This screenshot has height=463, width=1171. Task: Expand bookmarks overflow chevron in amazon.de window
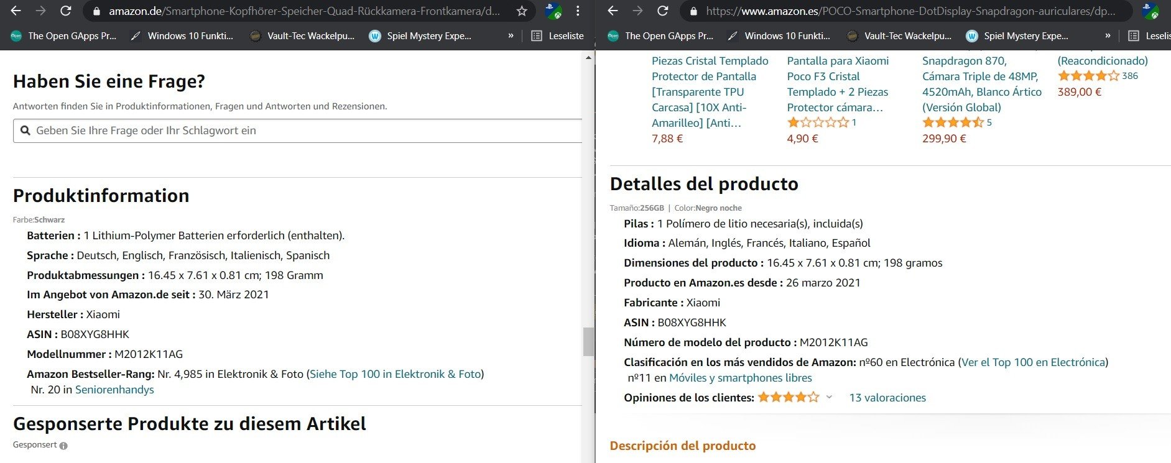pyautogui.click(x=511, y=36)
